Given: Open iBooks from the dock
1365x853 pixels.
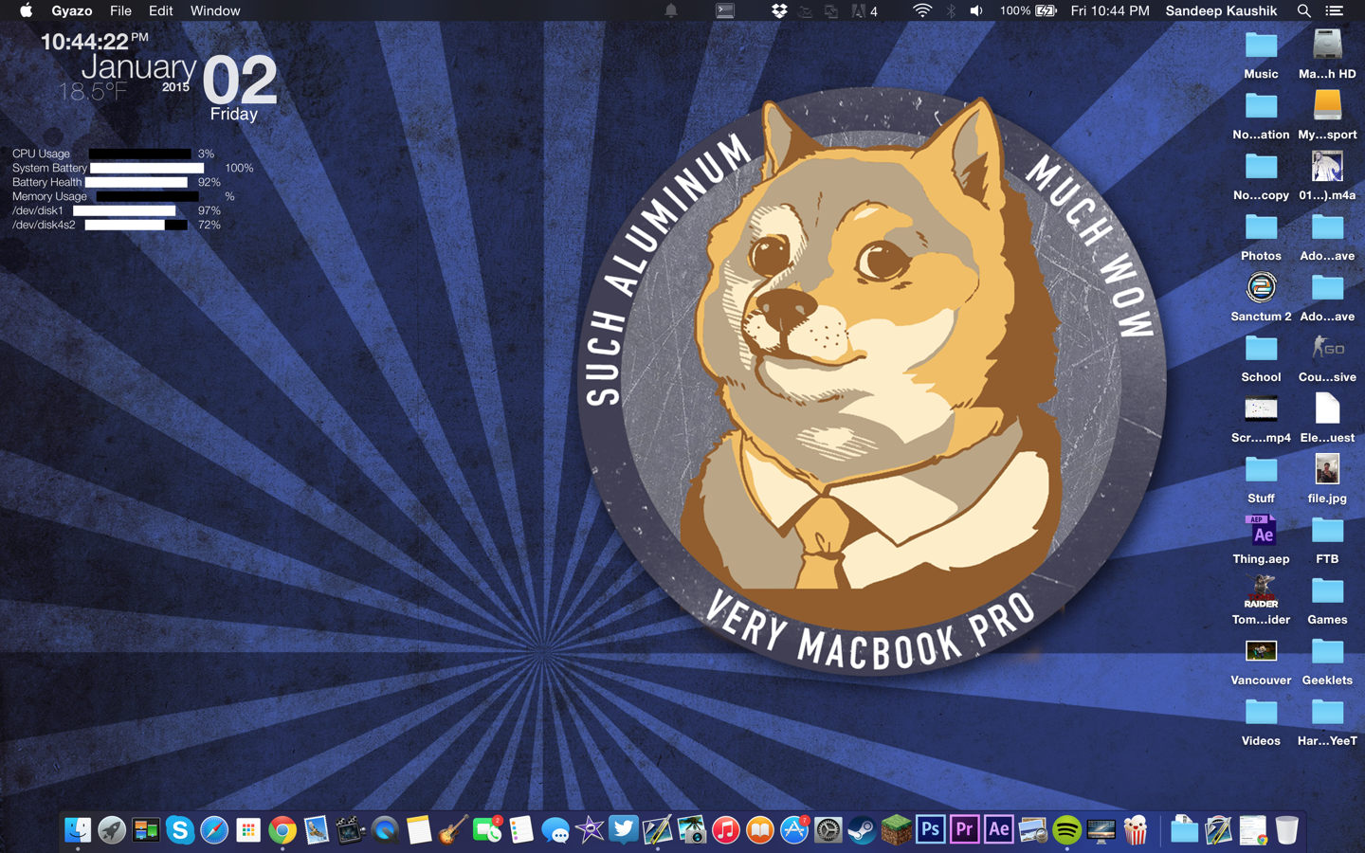Looking at the screenshot, I should click(x=760, y=830).
